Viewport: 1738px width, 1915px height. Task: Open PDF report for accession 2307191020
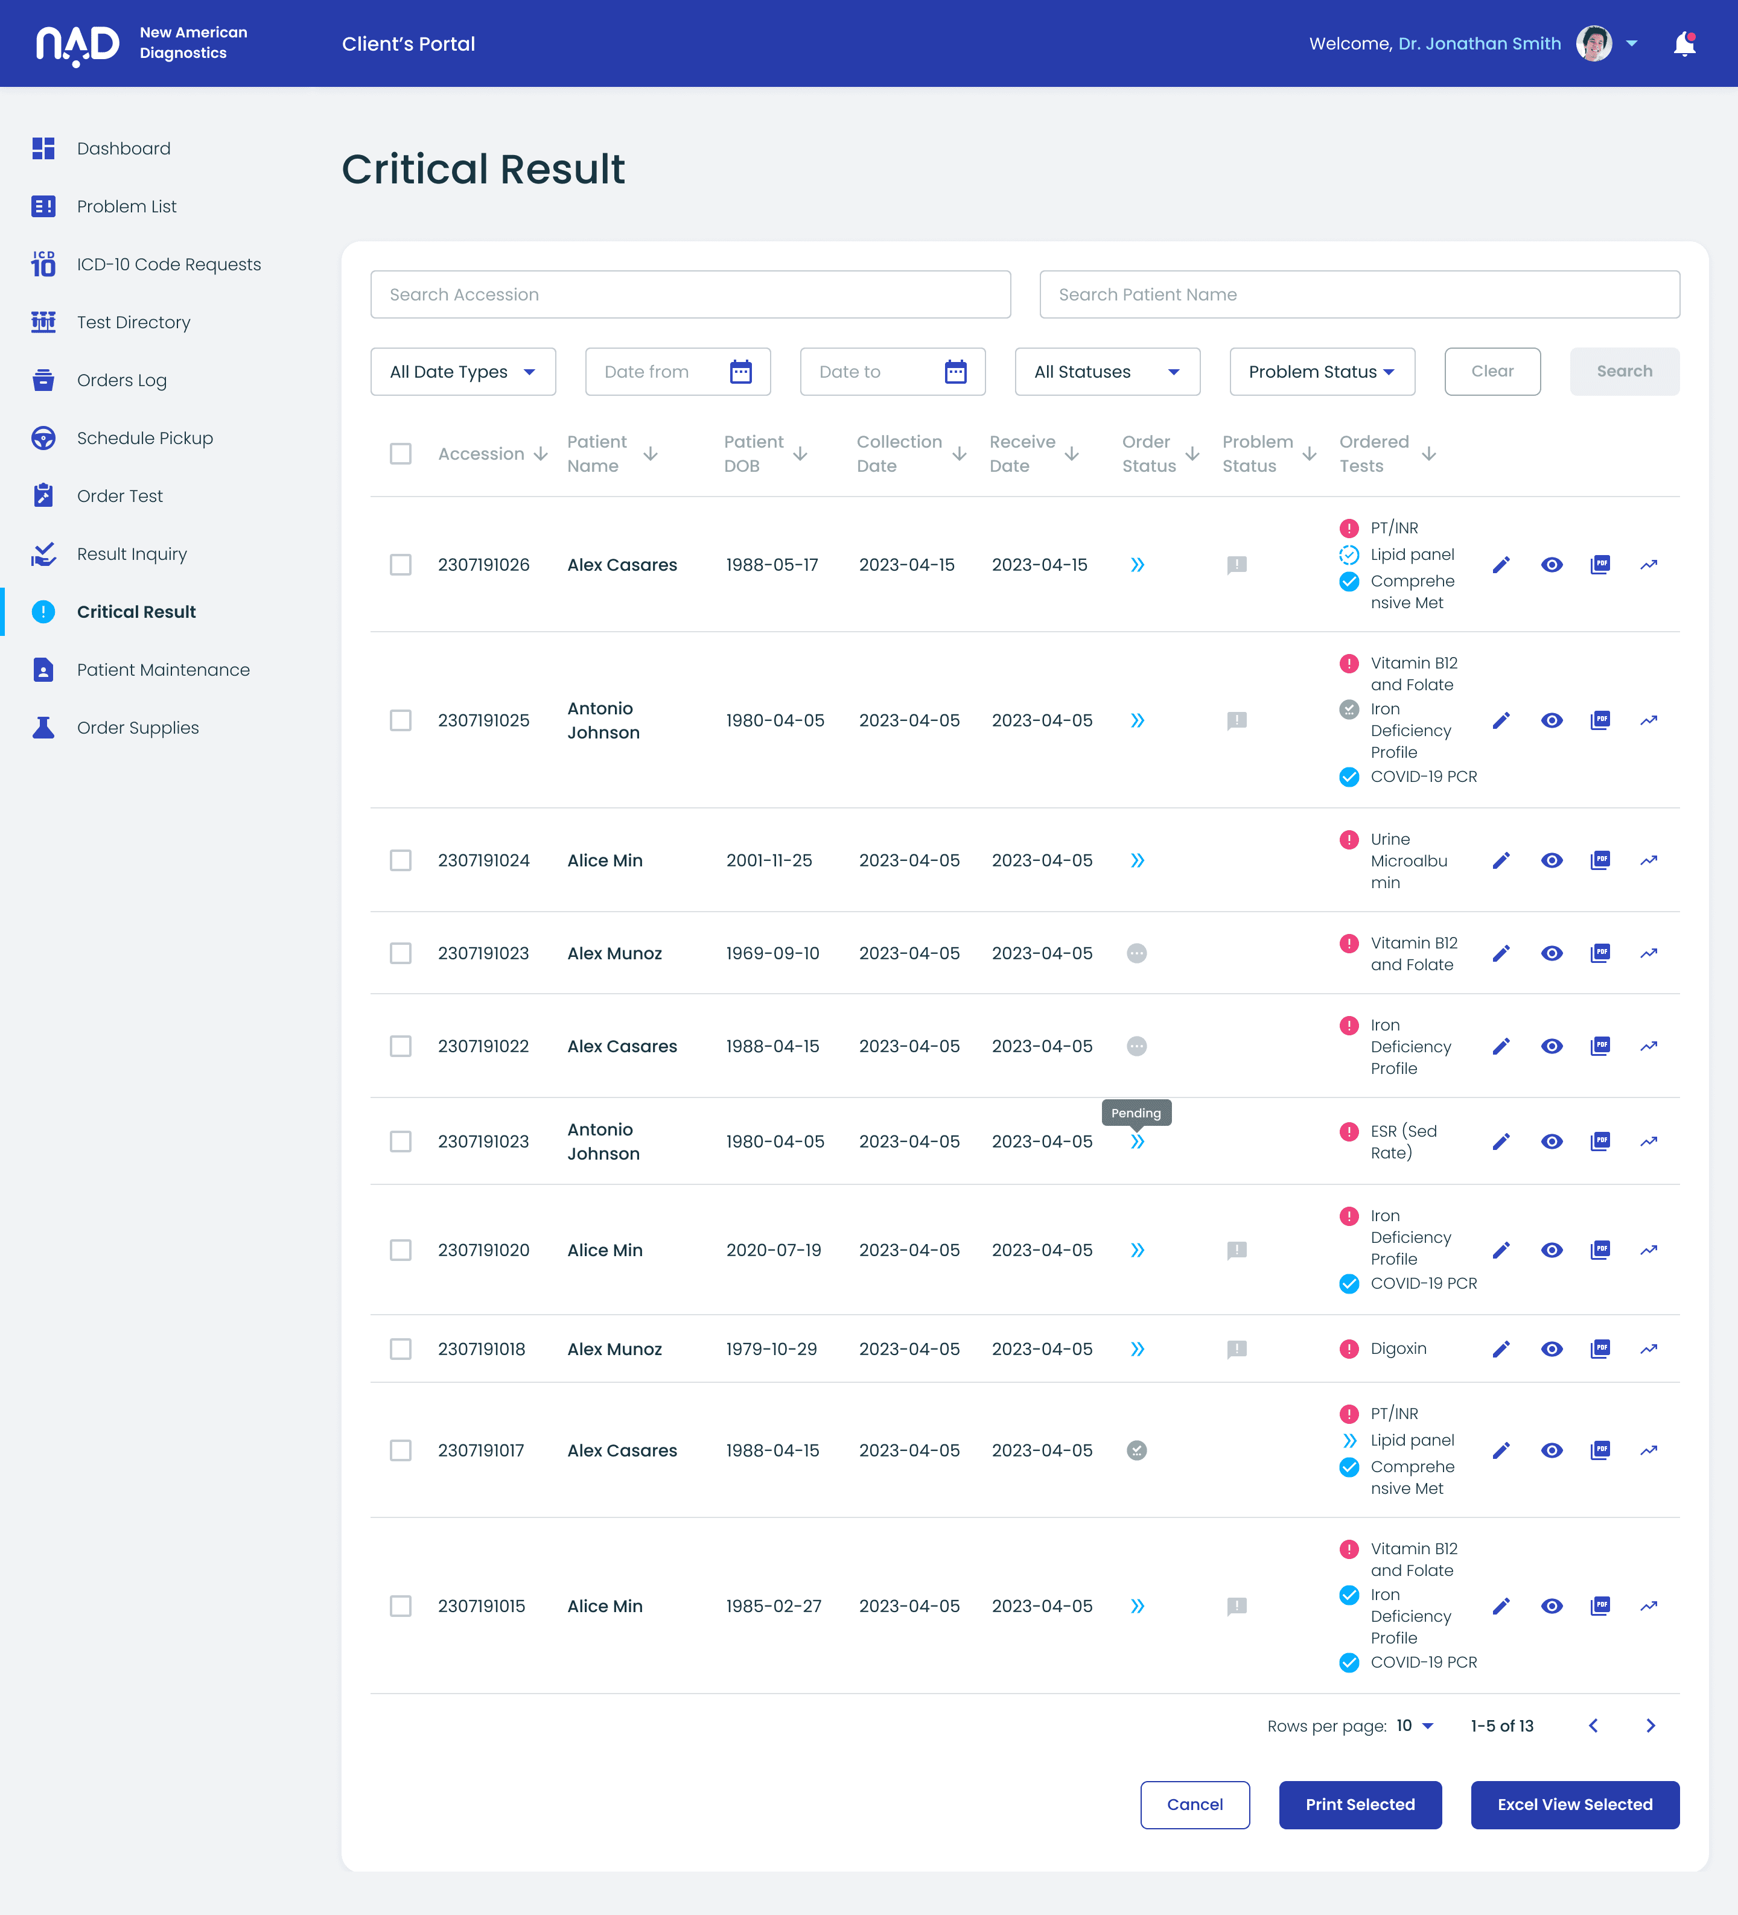[1600, 1250]
